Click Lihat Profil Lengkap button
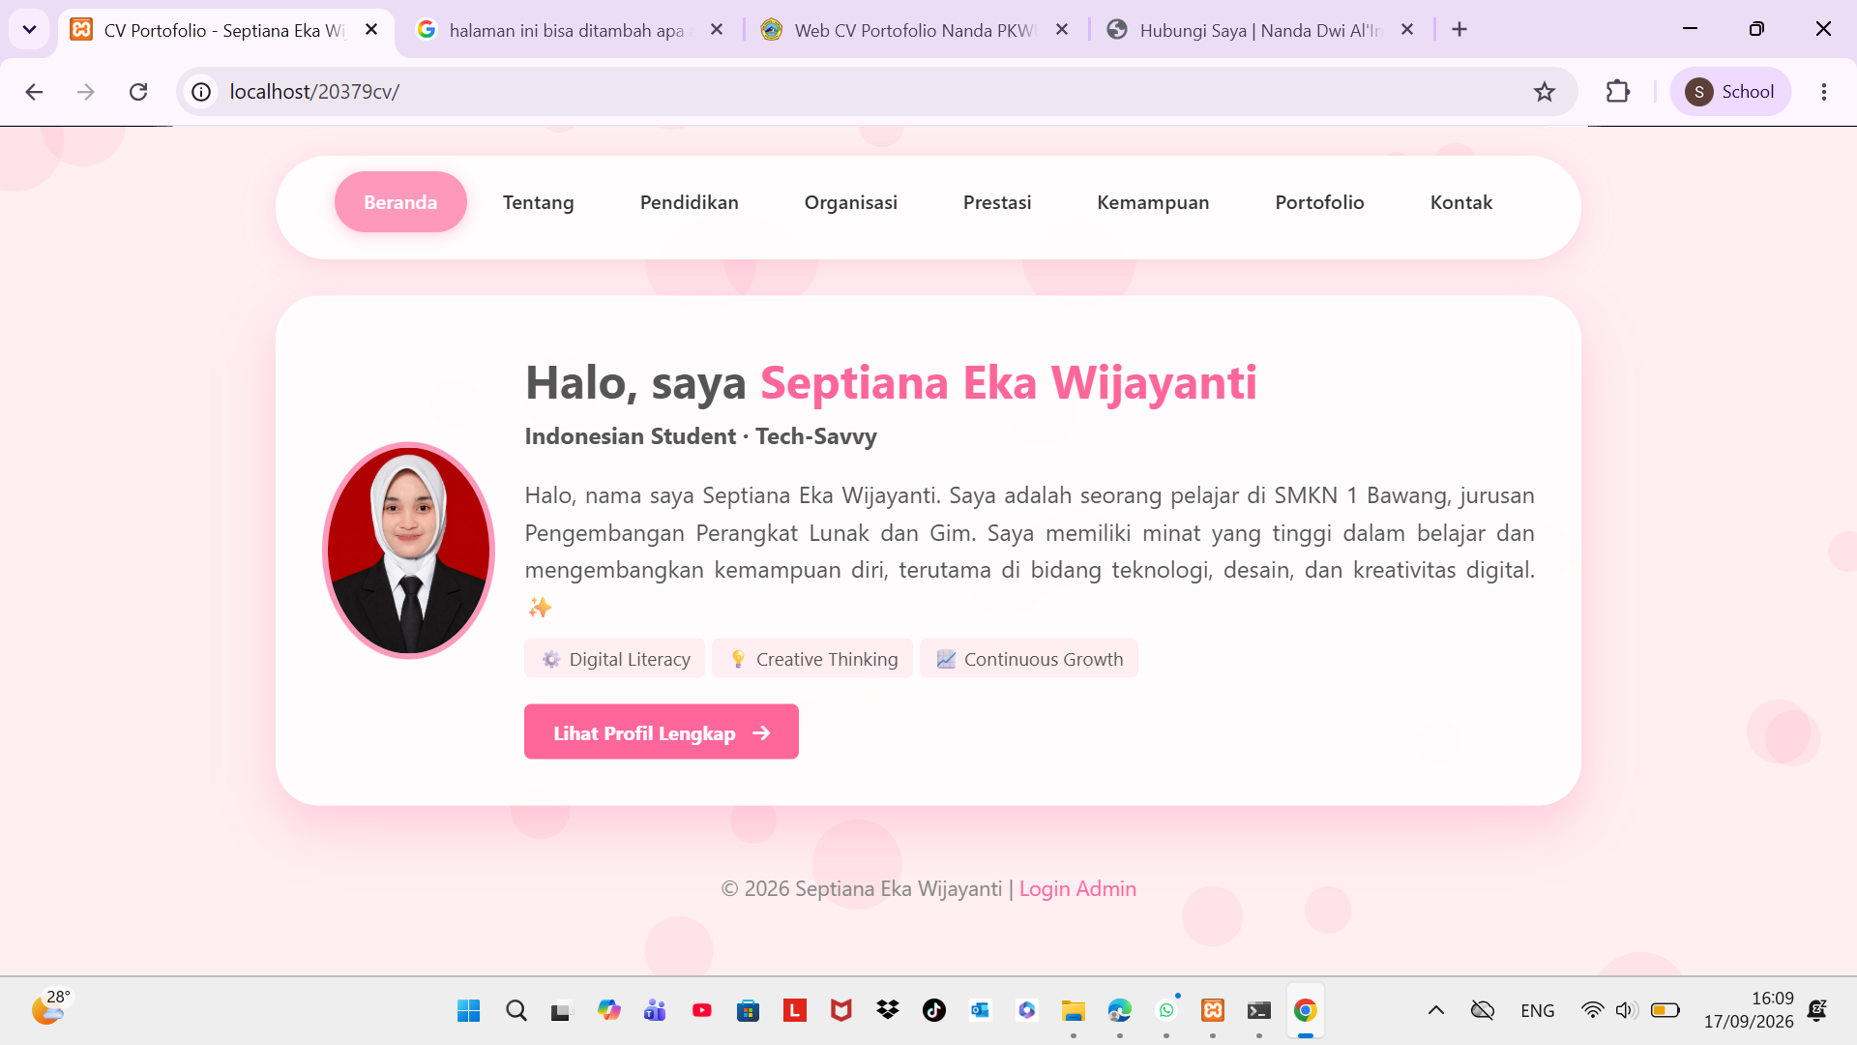This screenshot has width=1857, height=1045. coord(662,732)
